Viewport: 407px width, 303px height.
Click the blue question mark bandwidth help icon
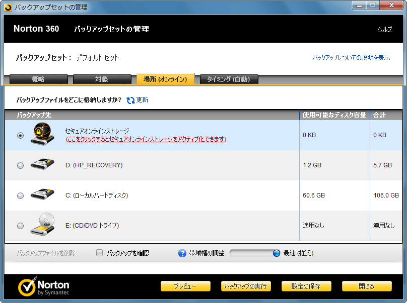[182, 253]
